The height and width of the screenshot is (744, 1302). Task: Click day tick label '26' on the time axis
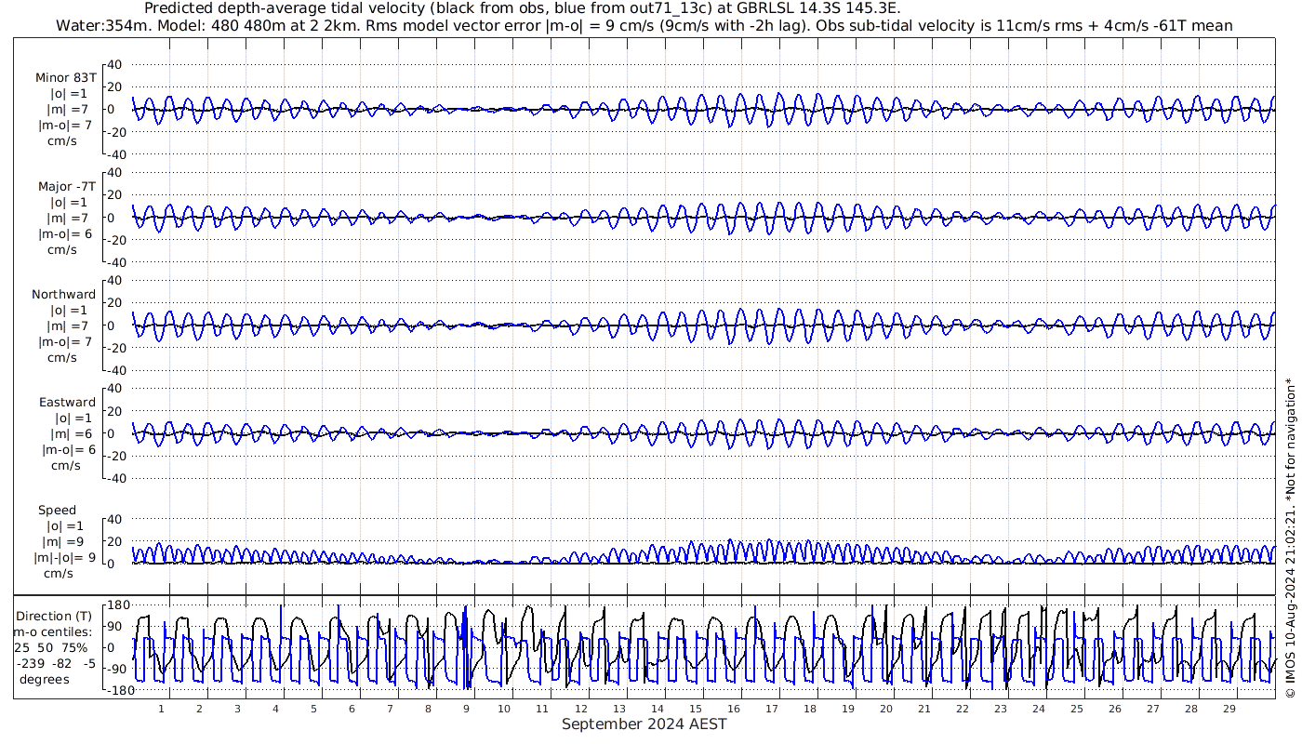pyautogui.click(x=1114, y=709)
